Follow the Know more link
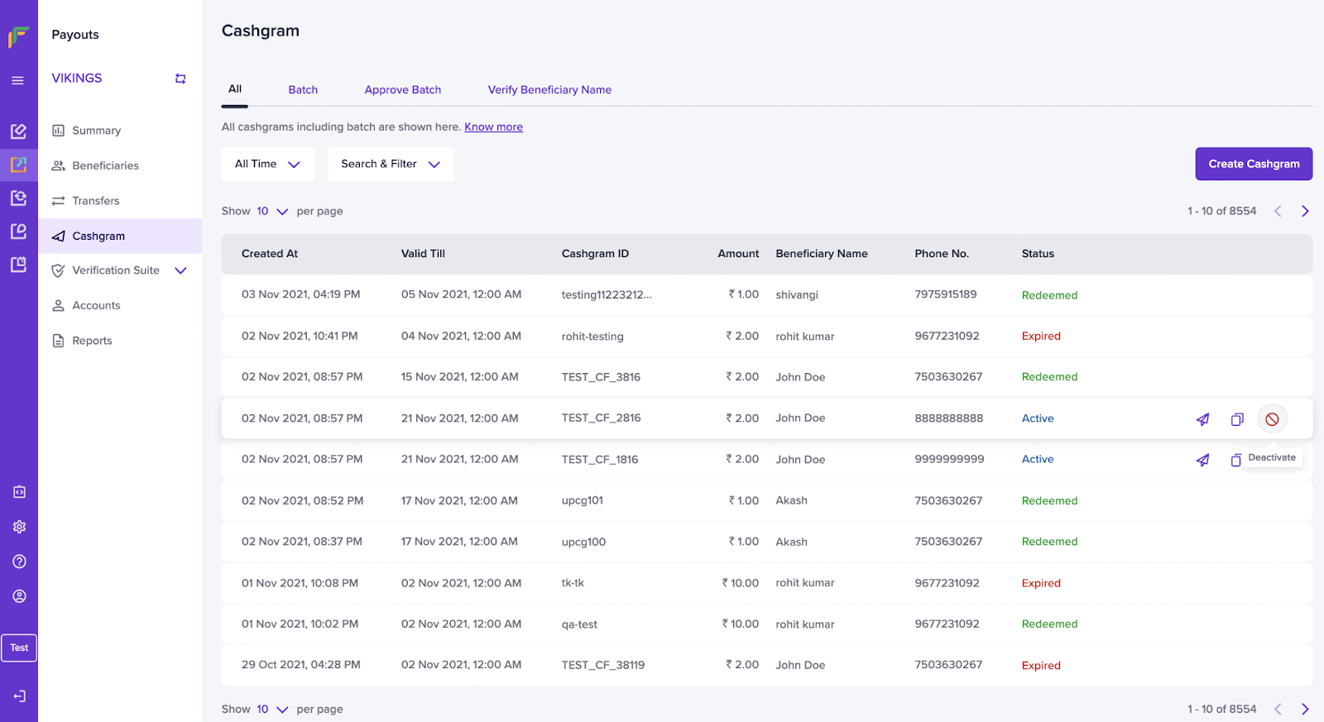1324x722 pixels. [x=493, y=127]
